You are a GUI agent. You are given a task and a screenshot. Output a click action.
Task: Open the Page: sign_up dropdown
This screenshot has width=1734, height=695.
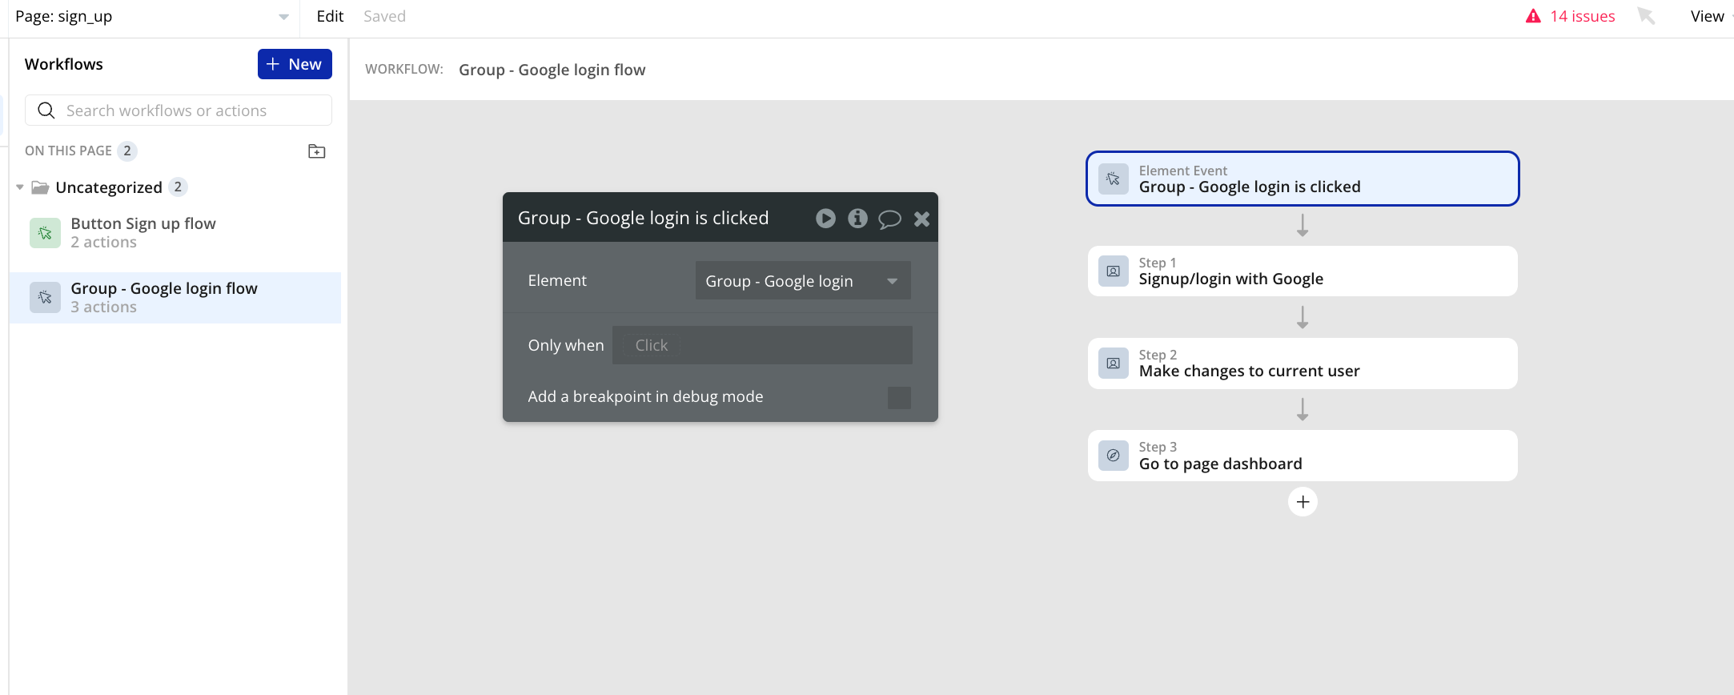(152, 16)
